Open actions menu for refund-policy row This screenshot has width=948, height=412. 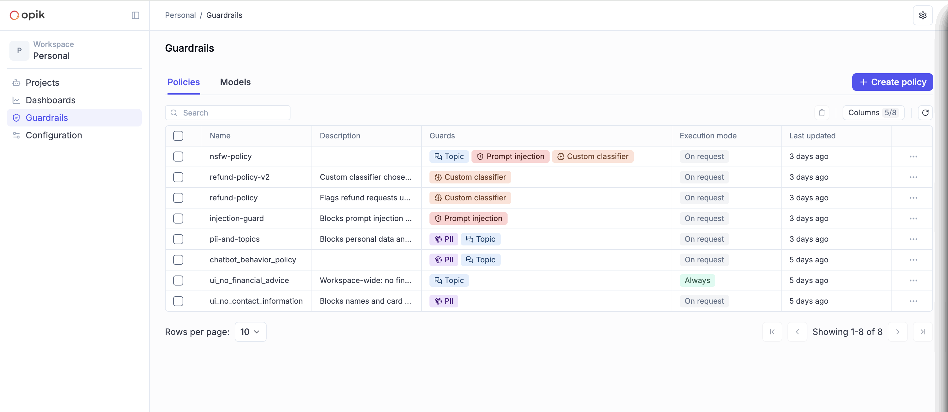[913, 198]
